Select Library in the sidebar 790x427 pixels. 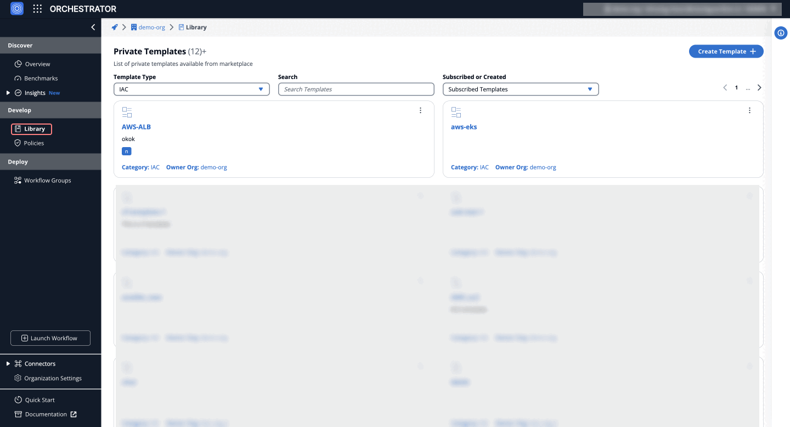coord(31,129)
